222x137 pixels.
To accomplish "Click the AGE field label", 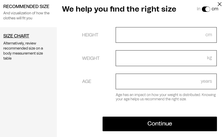I will 86,81.
